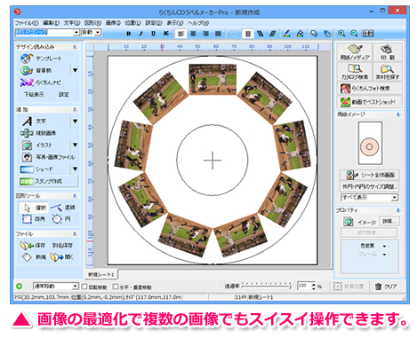
Task: Click 外円・内円のサイズ調整 button
Action: (369, 186)
